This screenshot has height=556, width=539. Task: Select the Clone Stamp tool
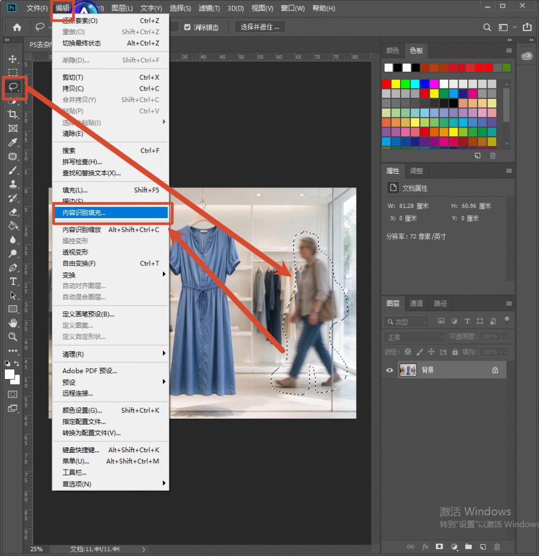coord(13,184)
